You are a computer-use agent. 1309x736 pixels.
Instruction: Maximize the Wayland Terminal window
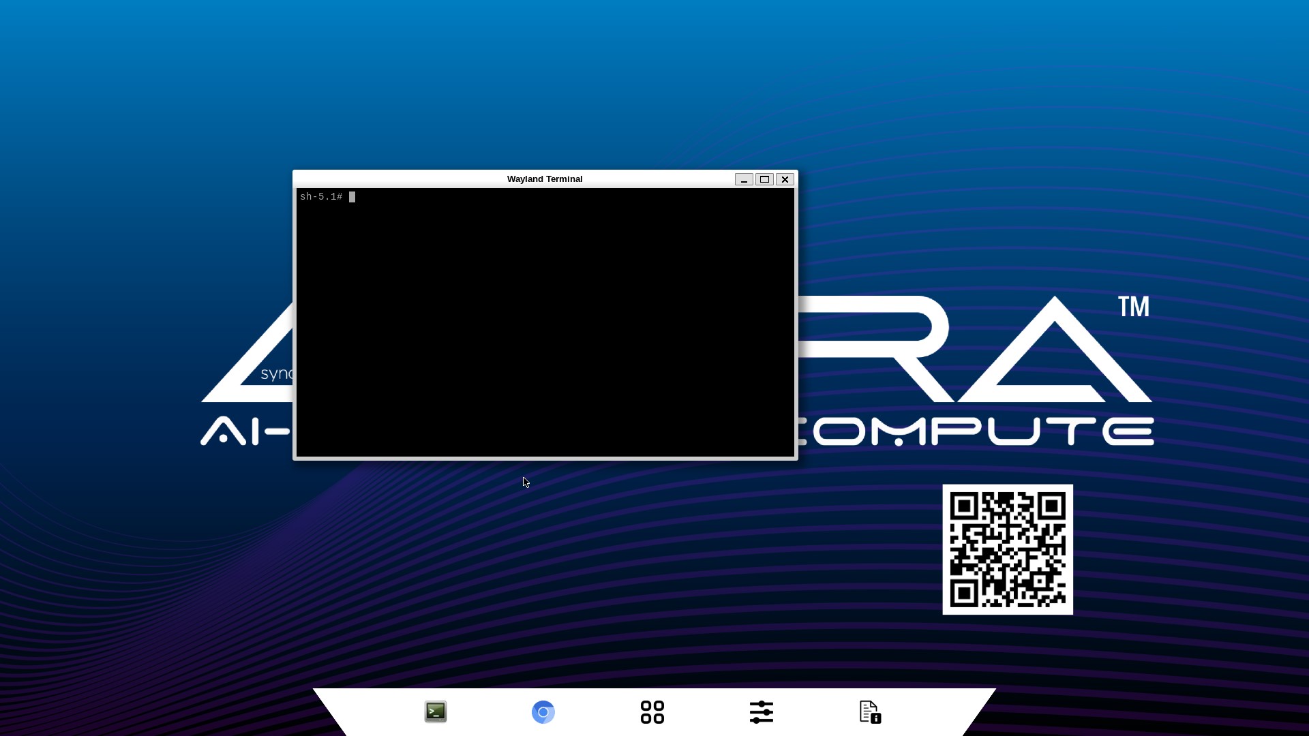point(764,179)
